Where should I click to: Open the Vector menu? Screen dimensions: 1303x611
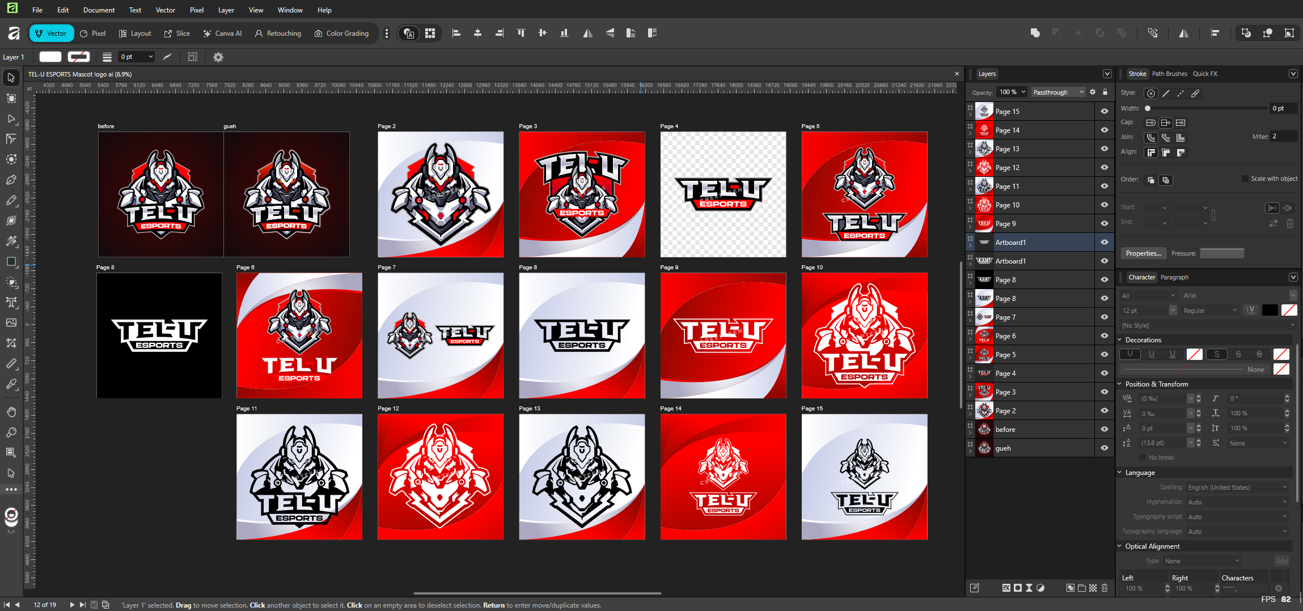coord(166,10)
